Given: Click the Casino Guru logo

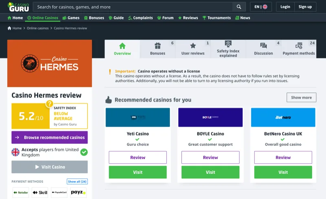Looking at the screenshot, I should coord(18,7).
